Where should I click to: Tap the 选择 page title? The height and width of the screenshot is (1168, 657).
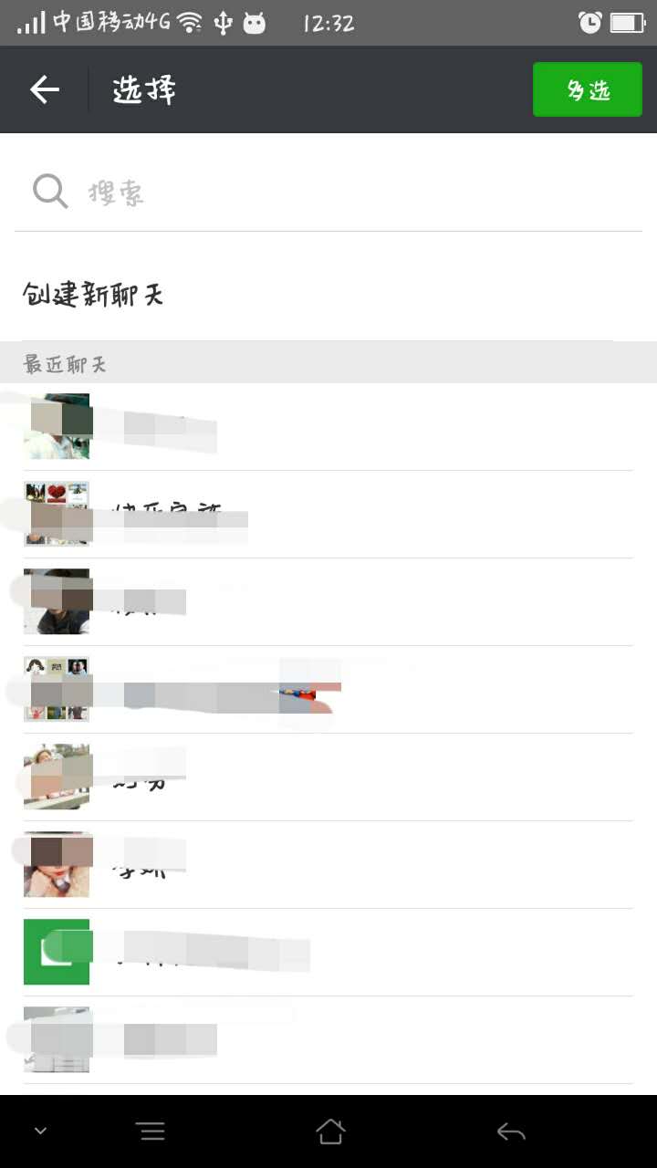(x=144, y=89)
